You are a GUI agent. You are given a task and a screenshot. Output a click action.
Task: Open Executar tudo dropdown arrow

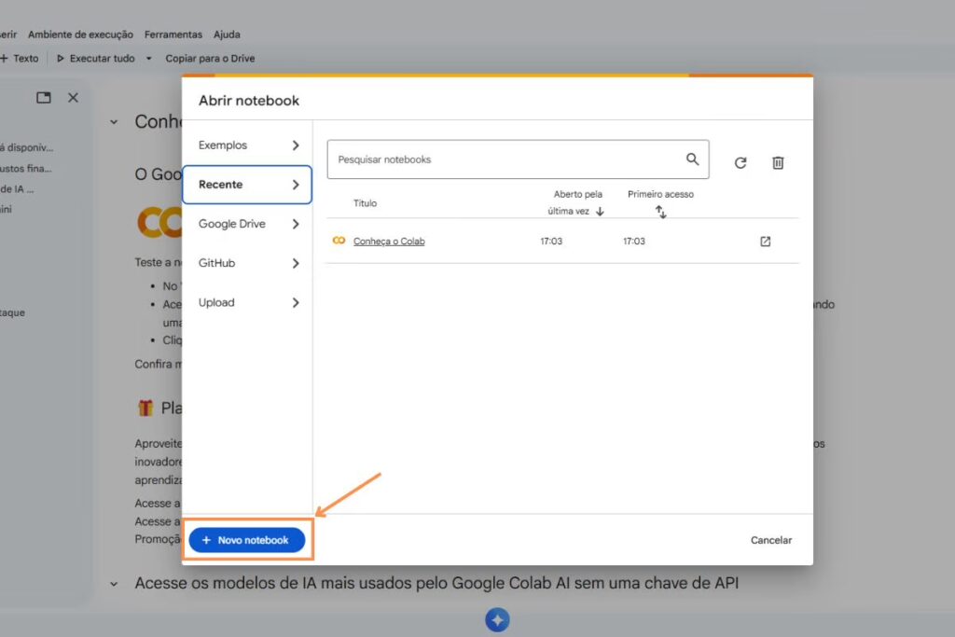pyautogui.click(x=148, y=59)
